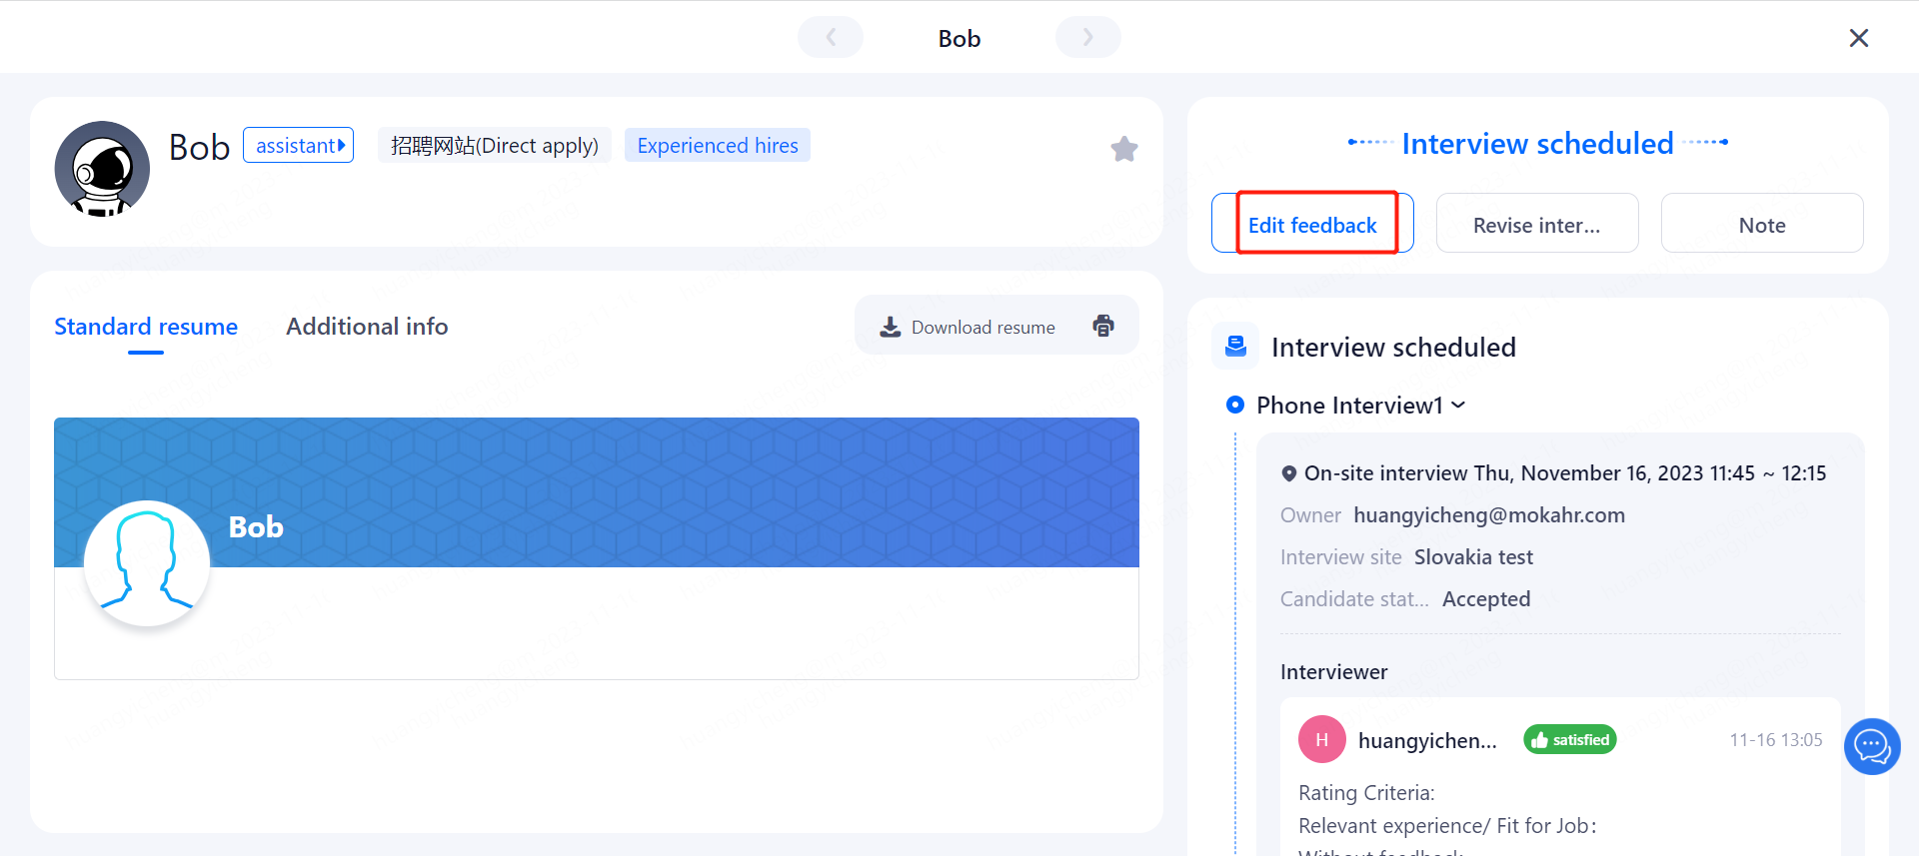This screenshot has width=1919, height=856.
Task: Click the green satisfied rating badge
Action: (1569, 740)
